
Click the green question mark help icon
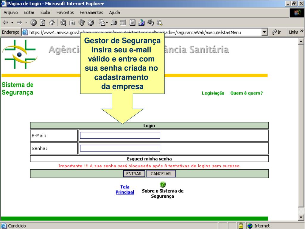[x=163, y=184]
